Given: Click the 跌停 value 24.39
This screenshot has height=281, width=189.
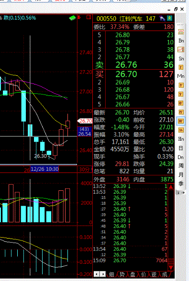Looking at the screenshot, I should tap(167, 164).
